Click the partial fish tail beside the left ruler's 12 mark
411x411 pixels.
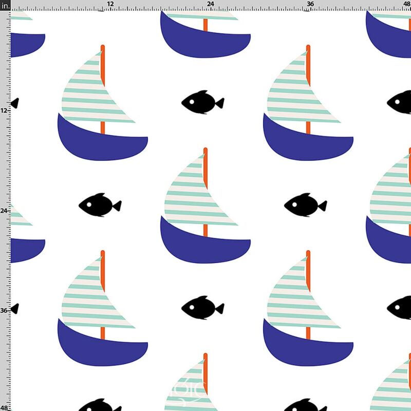pyautogui.click(x=15, y=103)
